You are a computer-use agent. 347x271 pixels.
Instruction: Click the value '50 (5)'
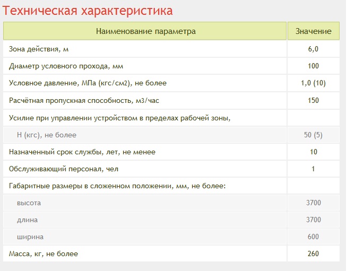(313, 135)
